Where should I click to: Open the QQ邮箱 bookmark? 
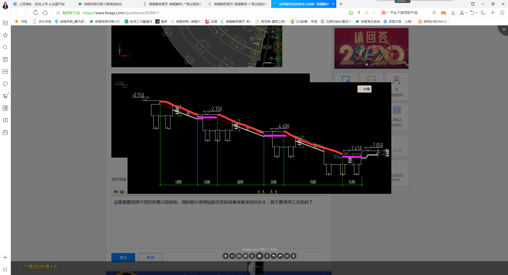pos(304,21)
